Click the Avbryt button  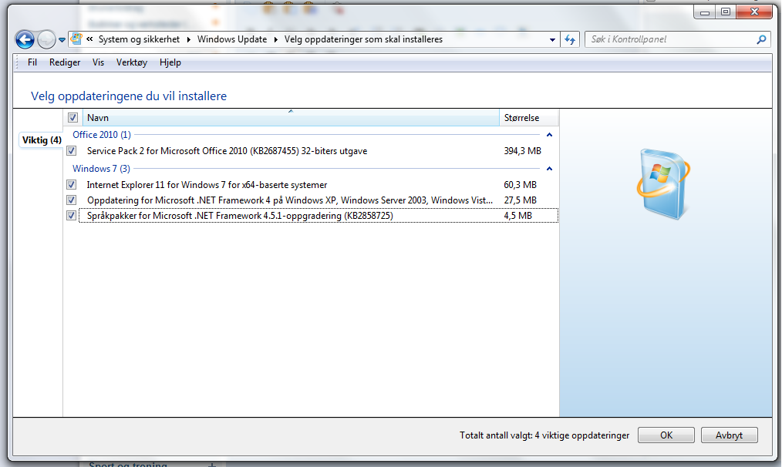pyautogui.click(x=729, y=435)
